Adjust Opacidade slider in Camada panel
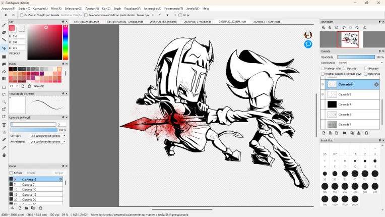 356,57
